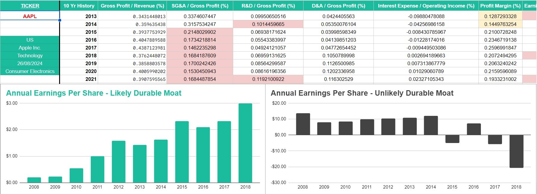
Task: Click the yellow-highlighted 0.1287293328 profit margin cell
Action: coord(500,16)
